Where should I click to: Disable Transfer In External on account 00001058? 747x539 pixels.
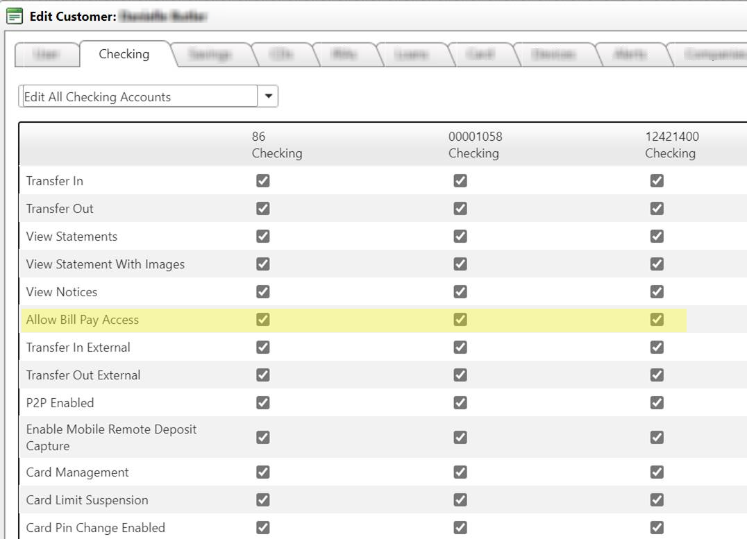click(x=460, y=347)
